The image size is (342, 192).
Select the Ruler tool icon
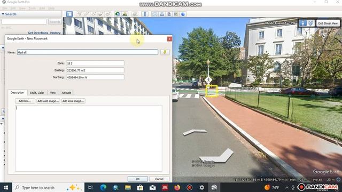pos(145,14)
